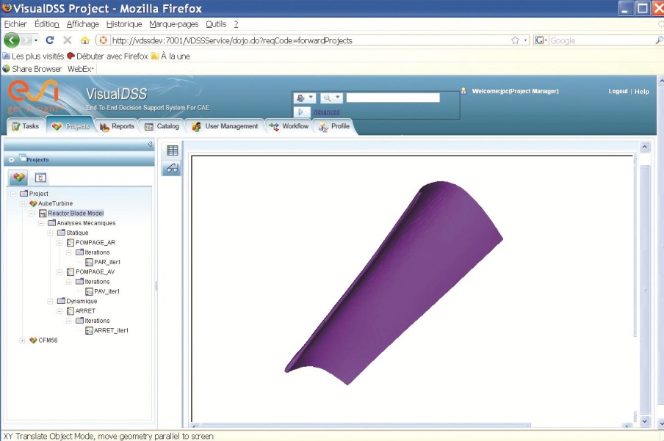
Task: Open the Outils menu
Action: point(216,24)
